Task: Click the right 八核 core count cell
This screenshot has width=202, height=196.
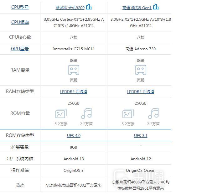Action: 141,37
